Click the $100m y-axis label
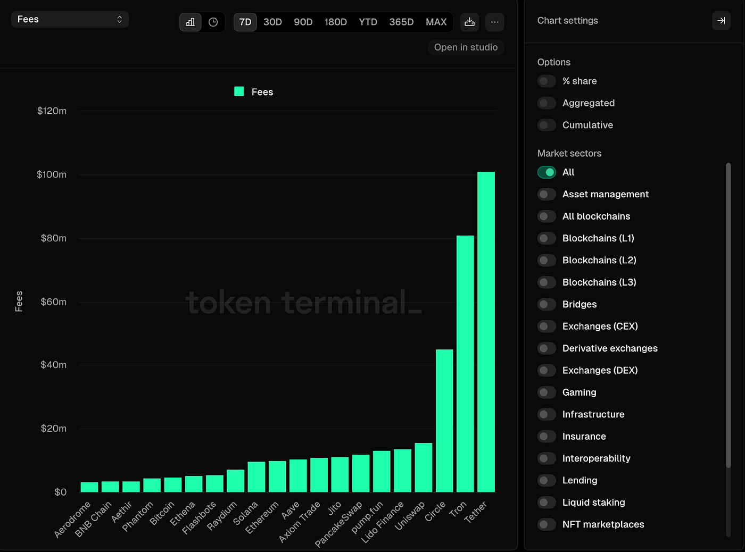The image size is (745, 552). click(52, 174)
